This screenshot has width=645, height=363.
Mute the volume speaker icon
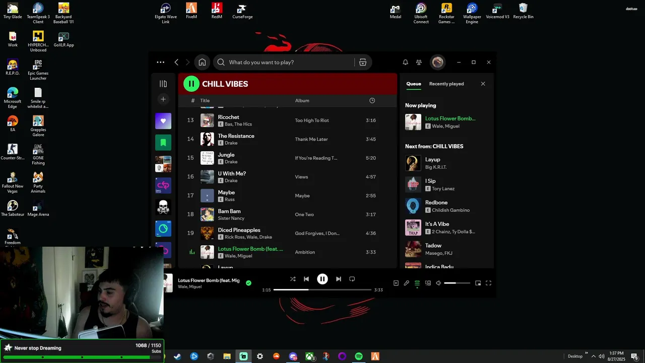tap(438, 283)
